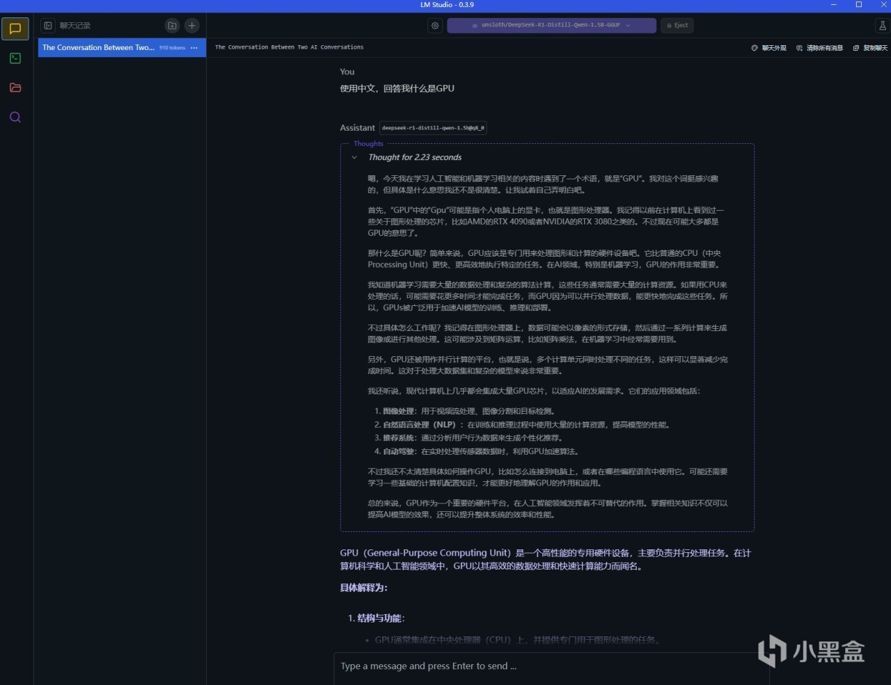Start a new chat with plus button
The image size is (891, 685).
point(192,26)
